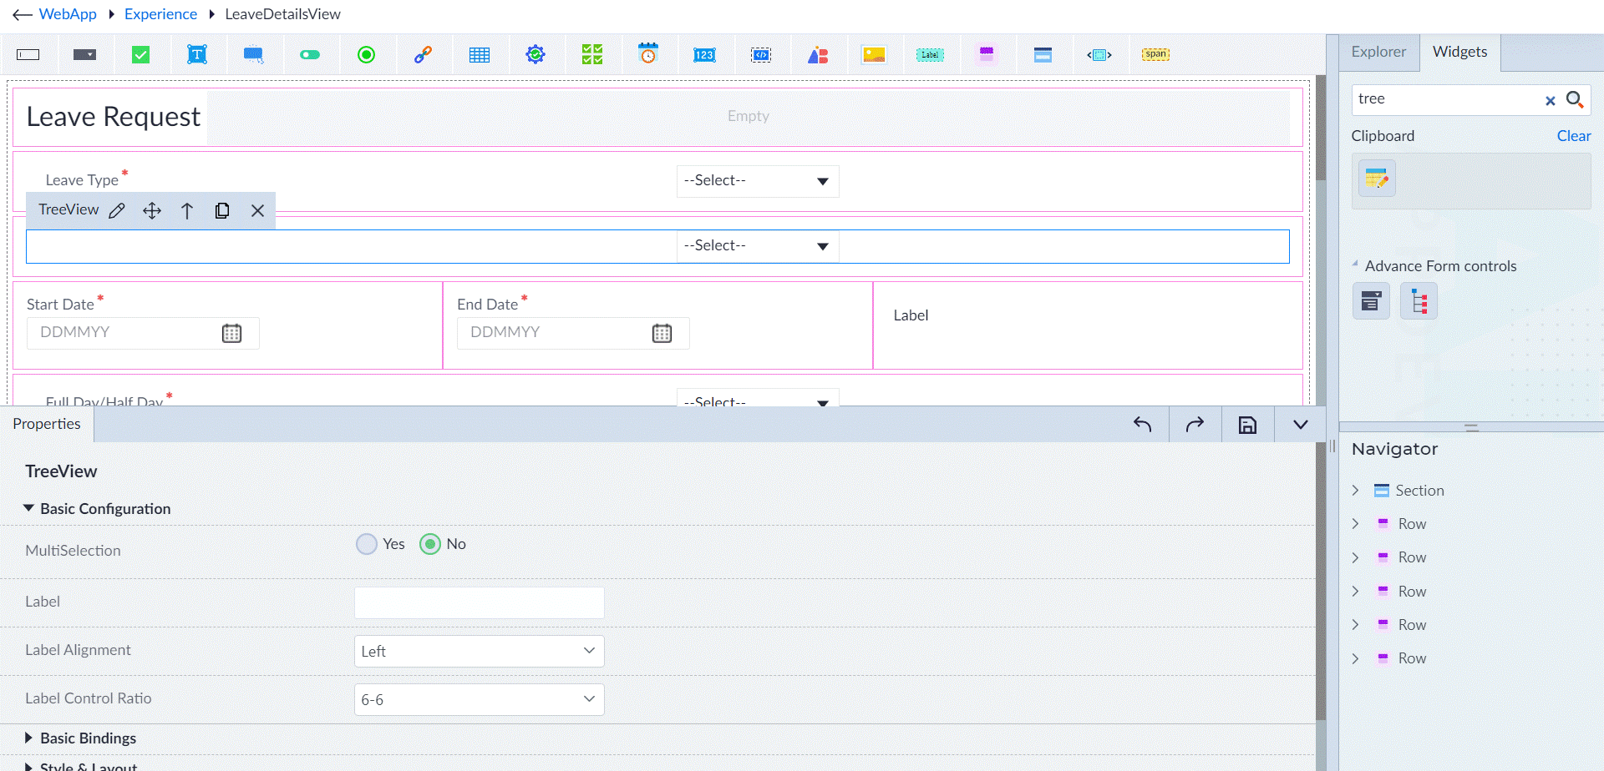Viewport: 1604px width, 771px height.
Task: Undo the last change
Action: [1143, 425]
